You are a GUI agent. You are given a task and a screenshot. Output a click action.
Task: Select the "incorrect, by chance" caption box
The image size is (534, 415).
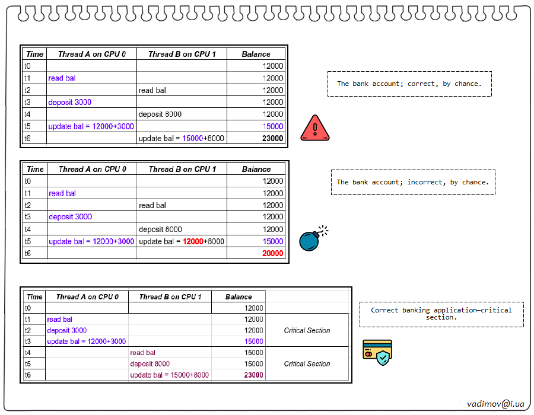tap(413, 182)
